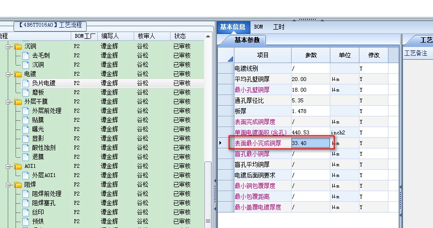The width and height of the screenshot is (433, 228).
Task: Open the 工时 tab
Action: click(278, 27)
